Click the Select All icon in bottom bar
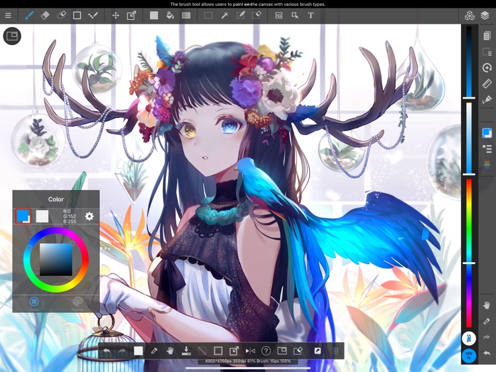496x372 pixels. [218, 351]
